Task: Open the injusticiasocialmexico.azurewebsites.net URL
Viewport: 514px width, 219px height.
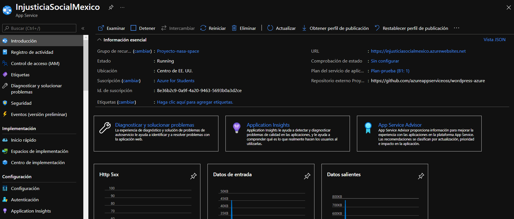Action: 418,51
